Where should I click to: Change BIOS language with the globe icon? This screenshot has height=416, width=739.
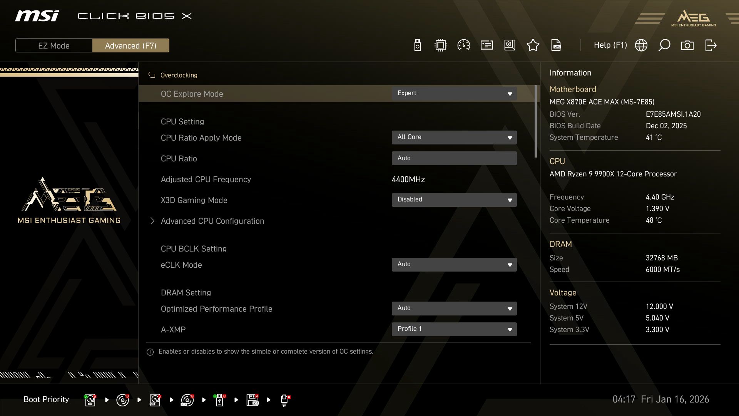tap(641, 45)
